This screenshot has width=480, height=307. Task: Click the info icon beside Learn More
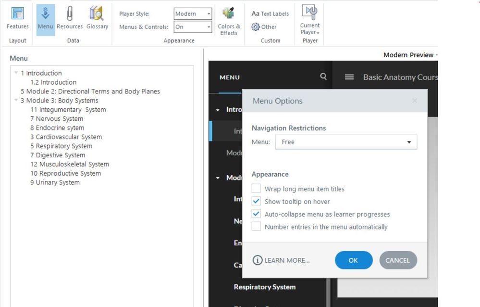click(258, 260)
